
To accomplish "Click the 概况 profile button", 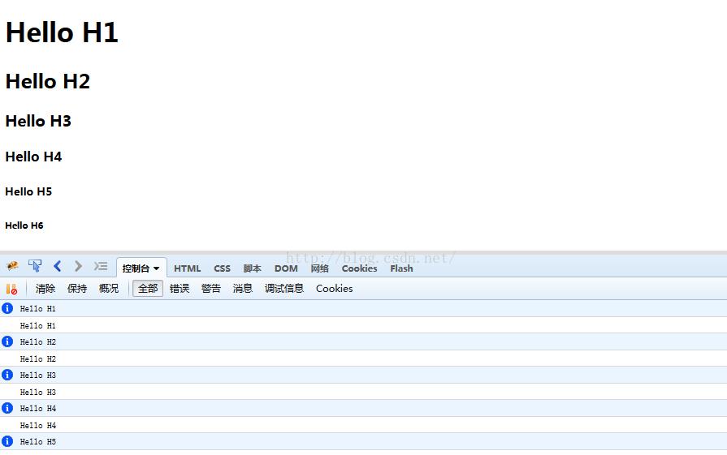I will [109, 289].
